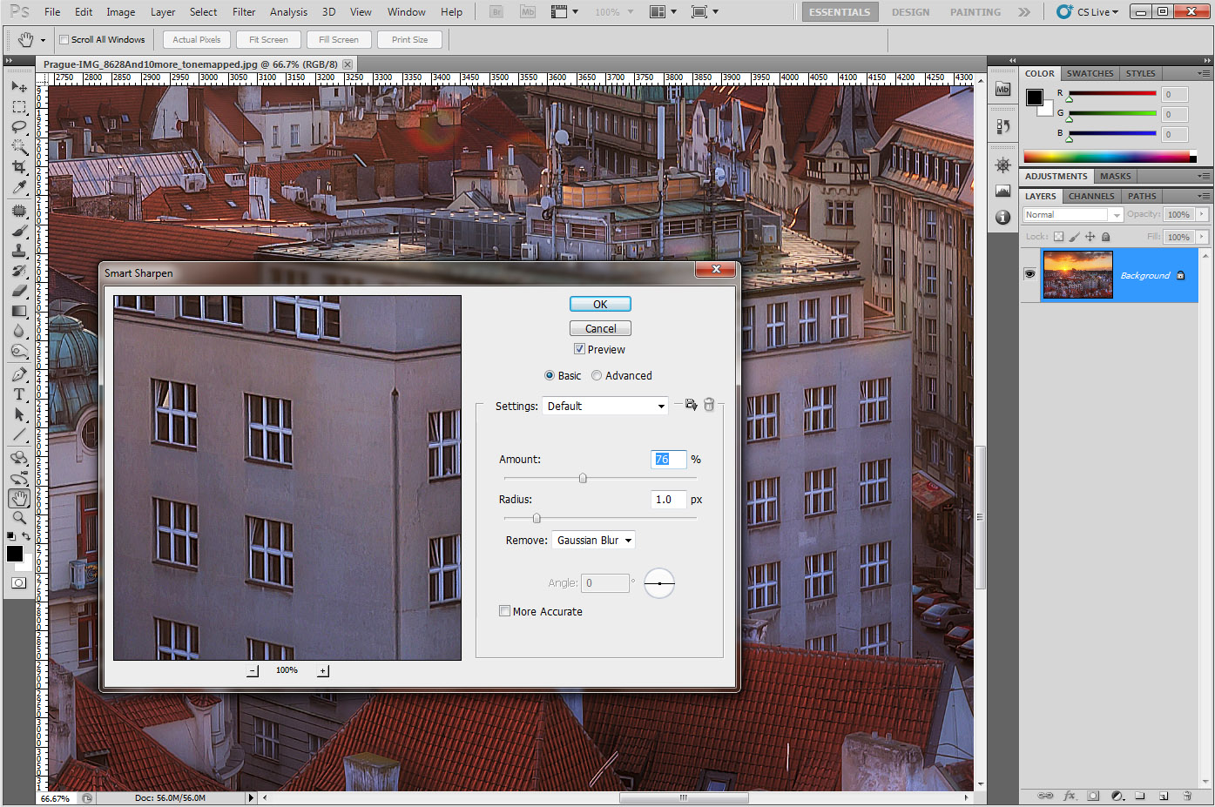Select the Zoom tool in the toolbox
Image resolution: width=1215 pixels, height=807 pixels.
pyautogui.click(x=18, y=518)
